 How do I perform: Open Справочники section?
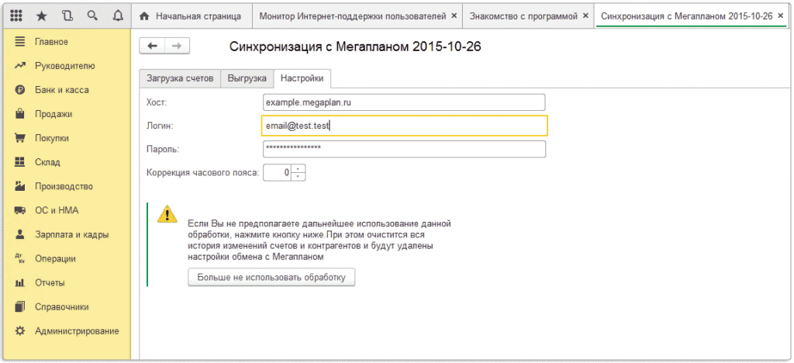click(62, 307)
